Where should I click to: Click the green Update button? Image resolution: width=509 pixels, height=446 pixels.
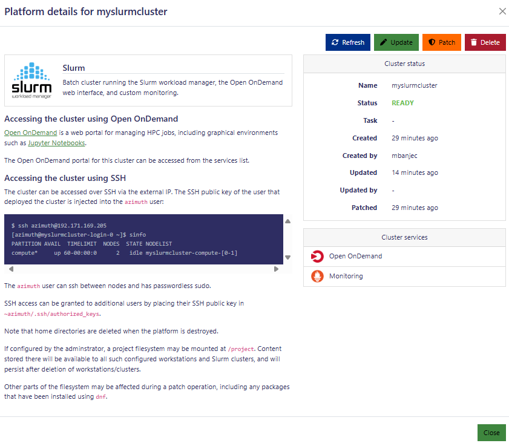pyautogui.click(x=396, y=42)
